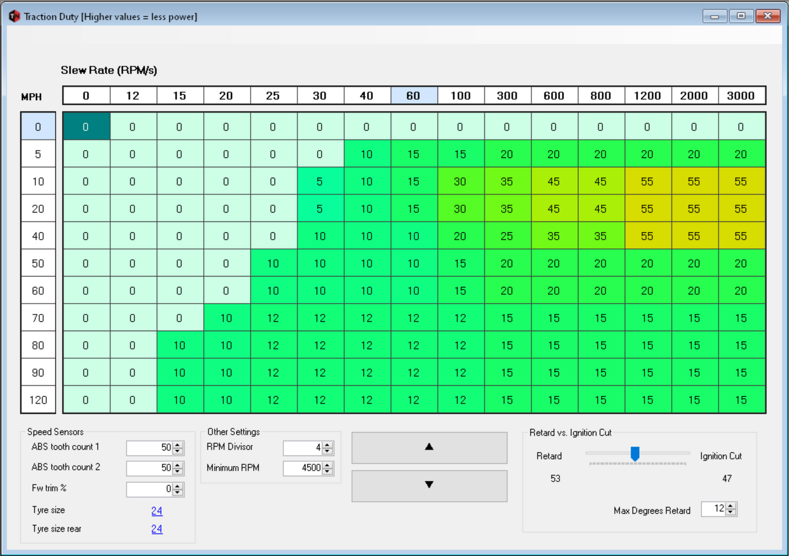This screenshot has height=556, width=789.
Task: Decrease ABS tooth count 2 value
Action: pyautogui.click(x=178, y=471)
